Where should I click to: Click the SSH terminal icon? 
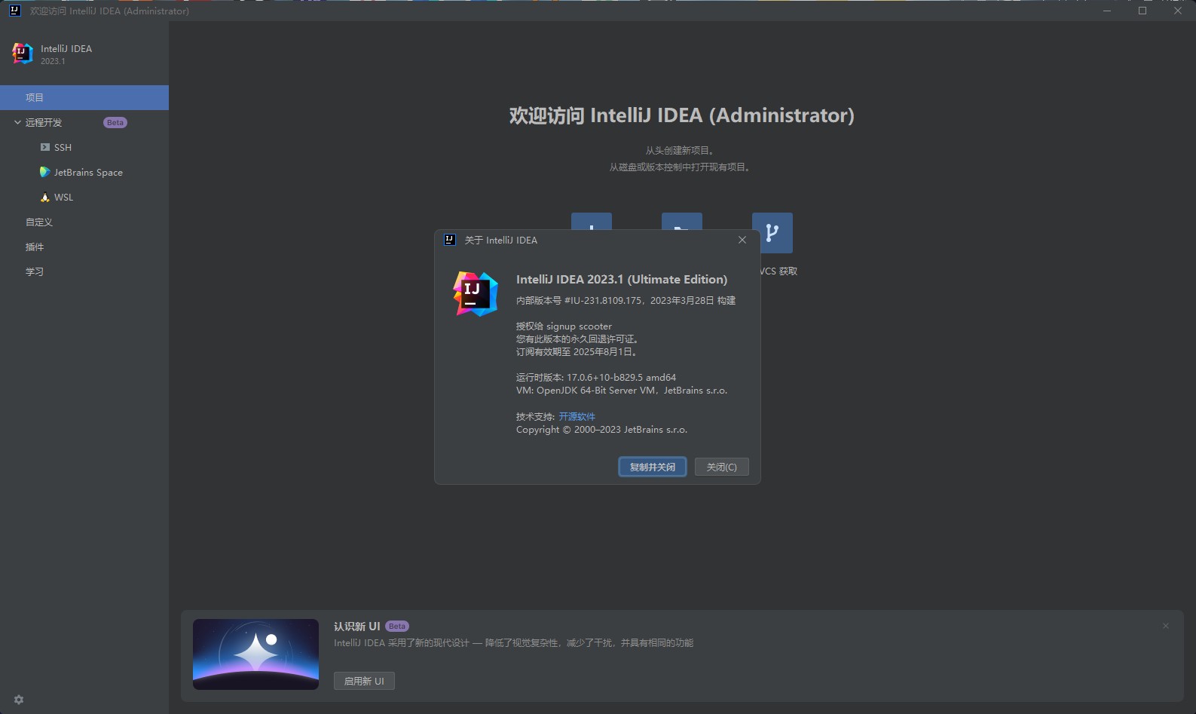(45, 147)
